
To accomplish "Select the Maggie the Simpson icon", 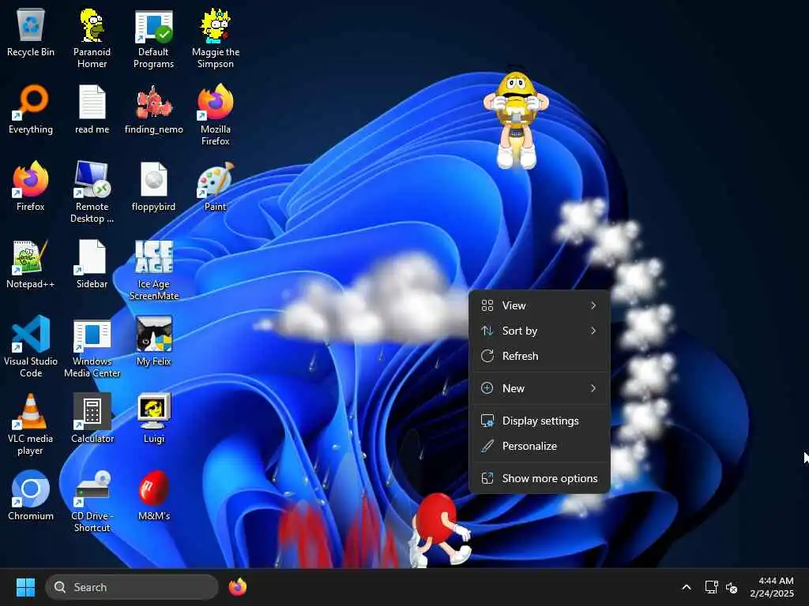I will [215, 39].
